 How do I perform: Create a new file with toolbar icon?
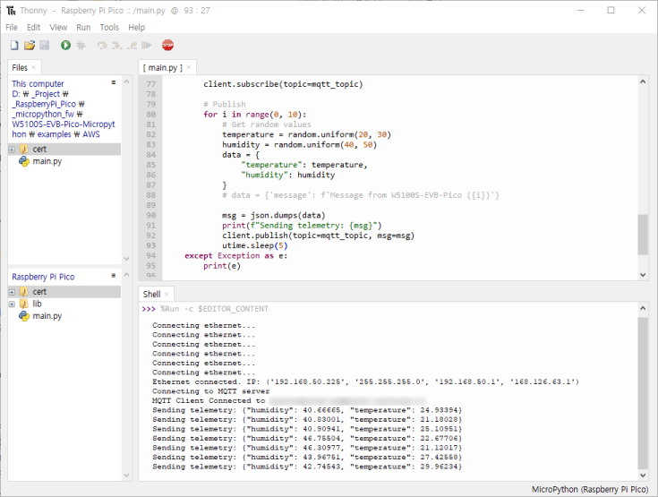point(14,46)
